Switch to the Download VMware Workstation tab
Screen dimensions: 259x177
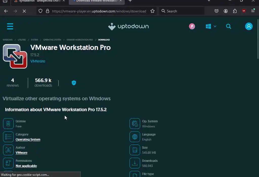point(97,1)
